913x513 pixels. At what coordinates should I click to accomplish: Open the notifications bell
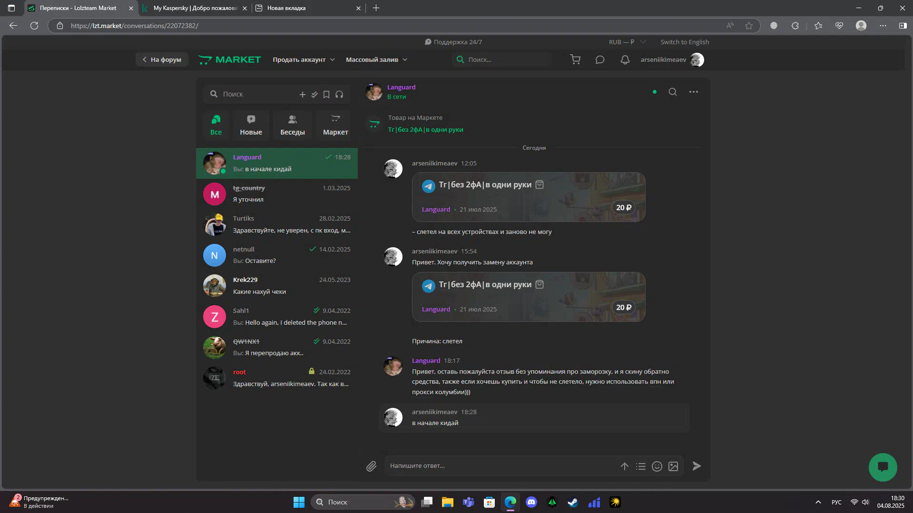625,59
